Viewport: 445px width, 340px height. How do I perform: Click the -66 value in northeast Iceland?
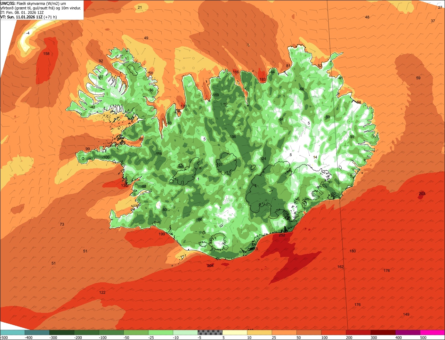tap(301, 89)
